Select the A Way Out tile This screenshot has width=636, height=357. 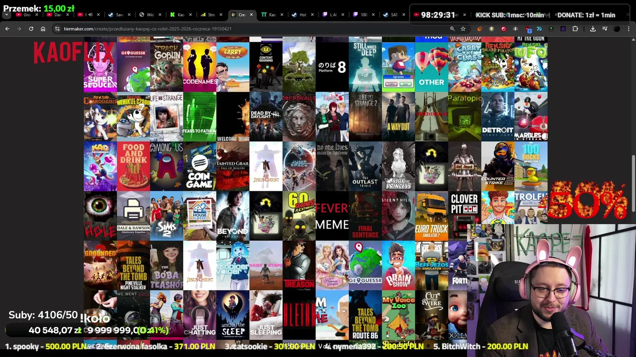tap(398, 117)
